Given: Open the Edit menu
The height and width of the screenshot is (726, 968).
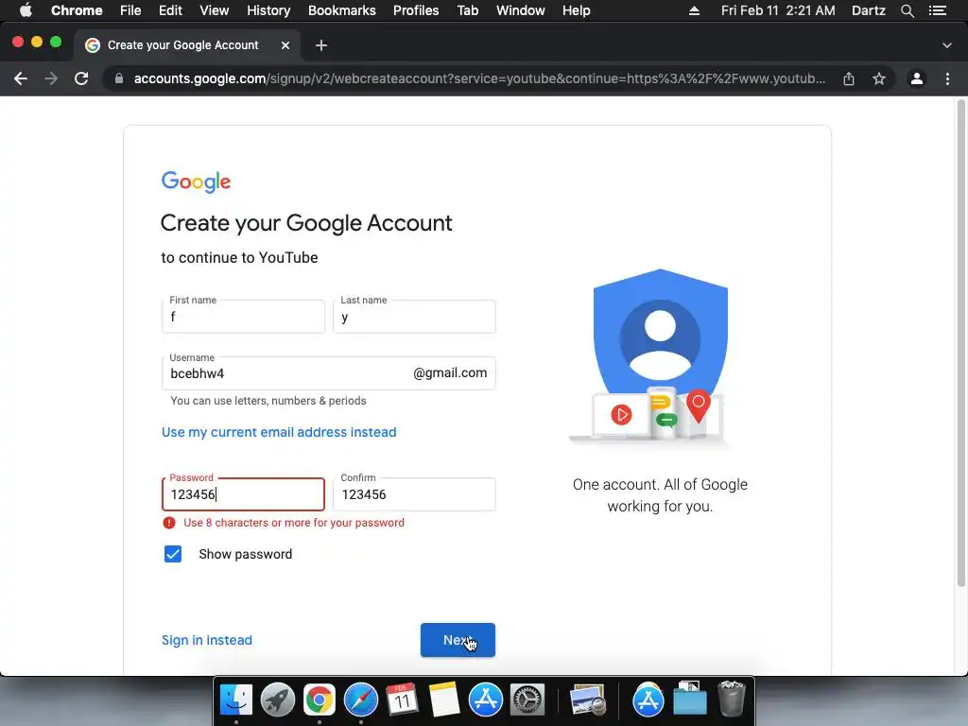Looking at the screenshot, I should pos(170,10).
